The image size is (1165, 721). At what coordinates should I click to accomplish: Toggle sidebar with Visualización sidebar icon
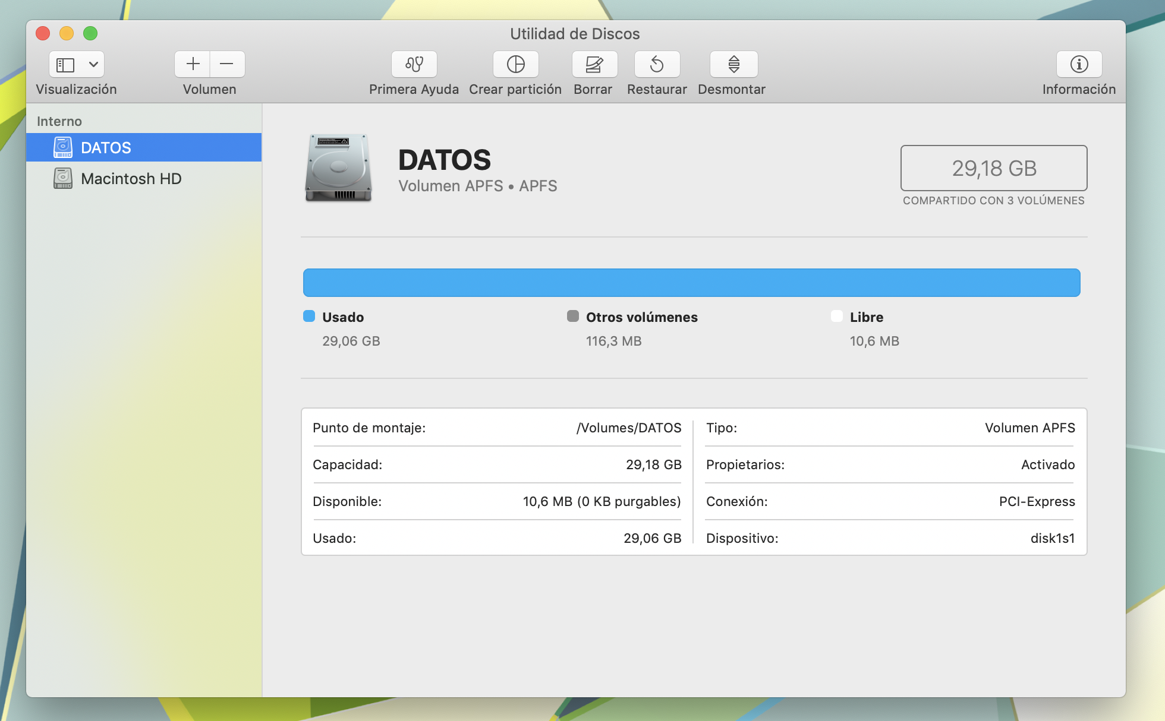click(x=65, y=64)
